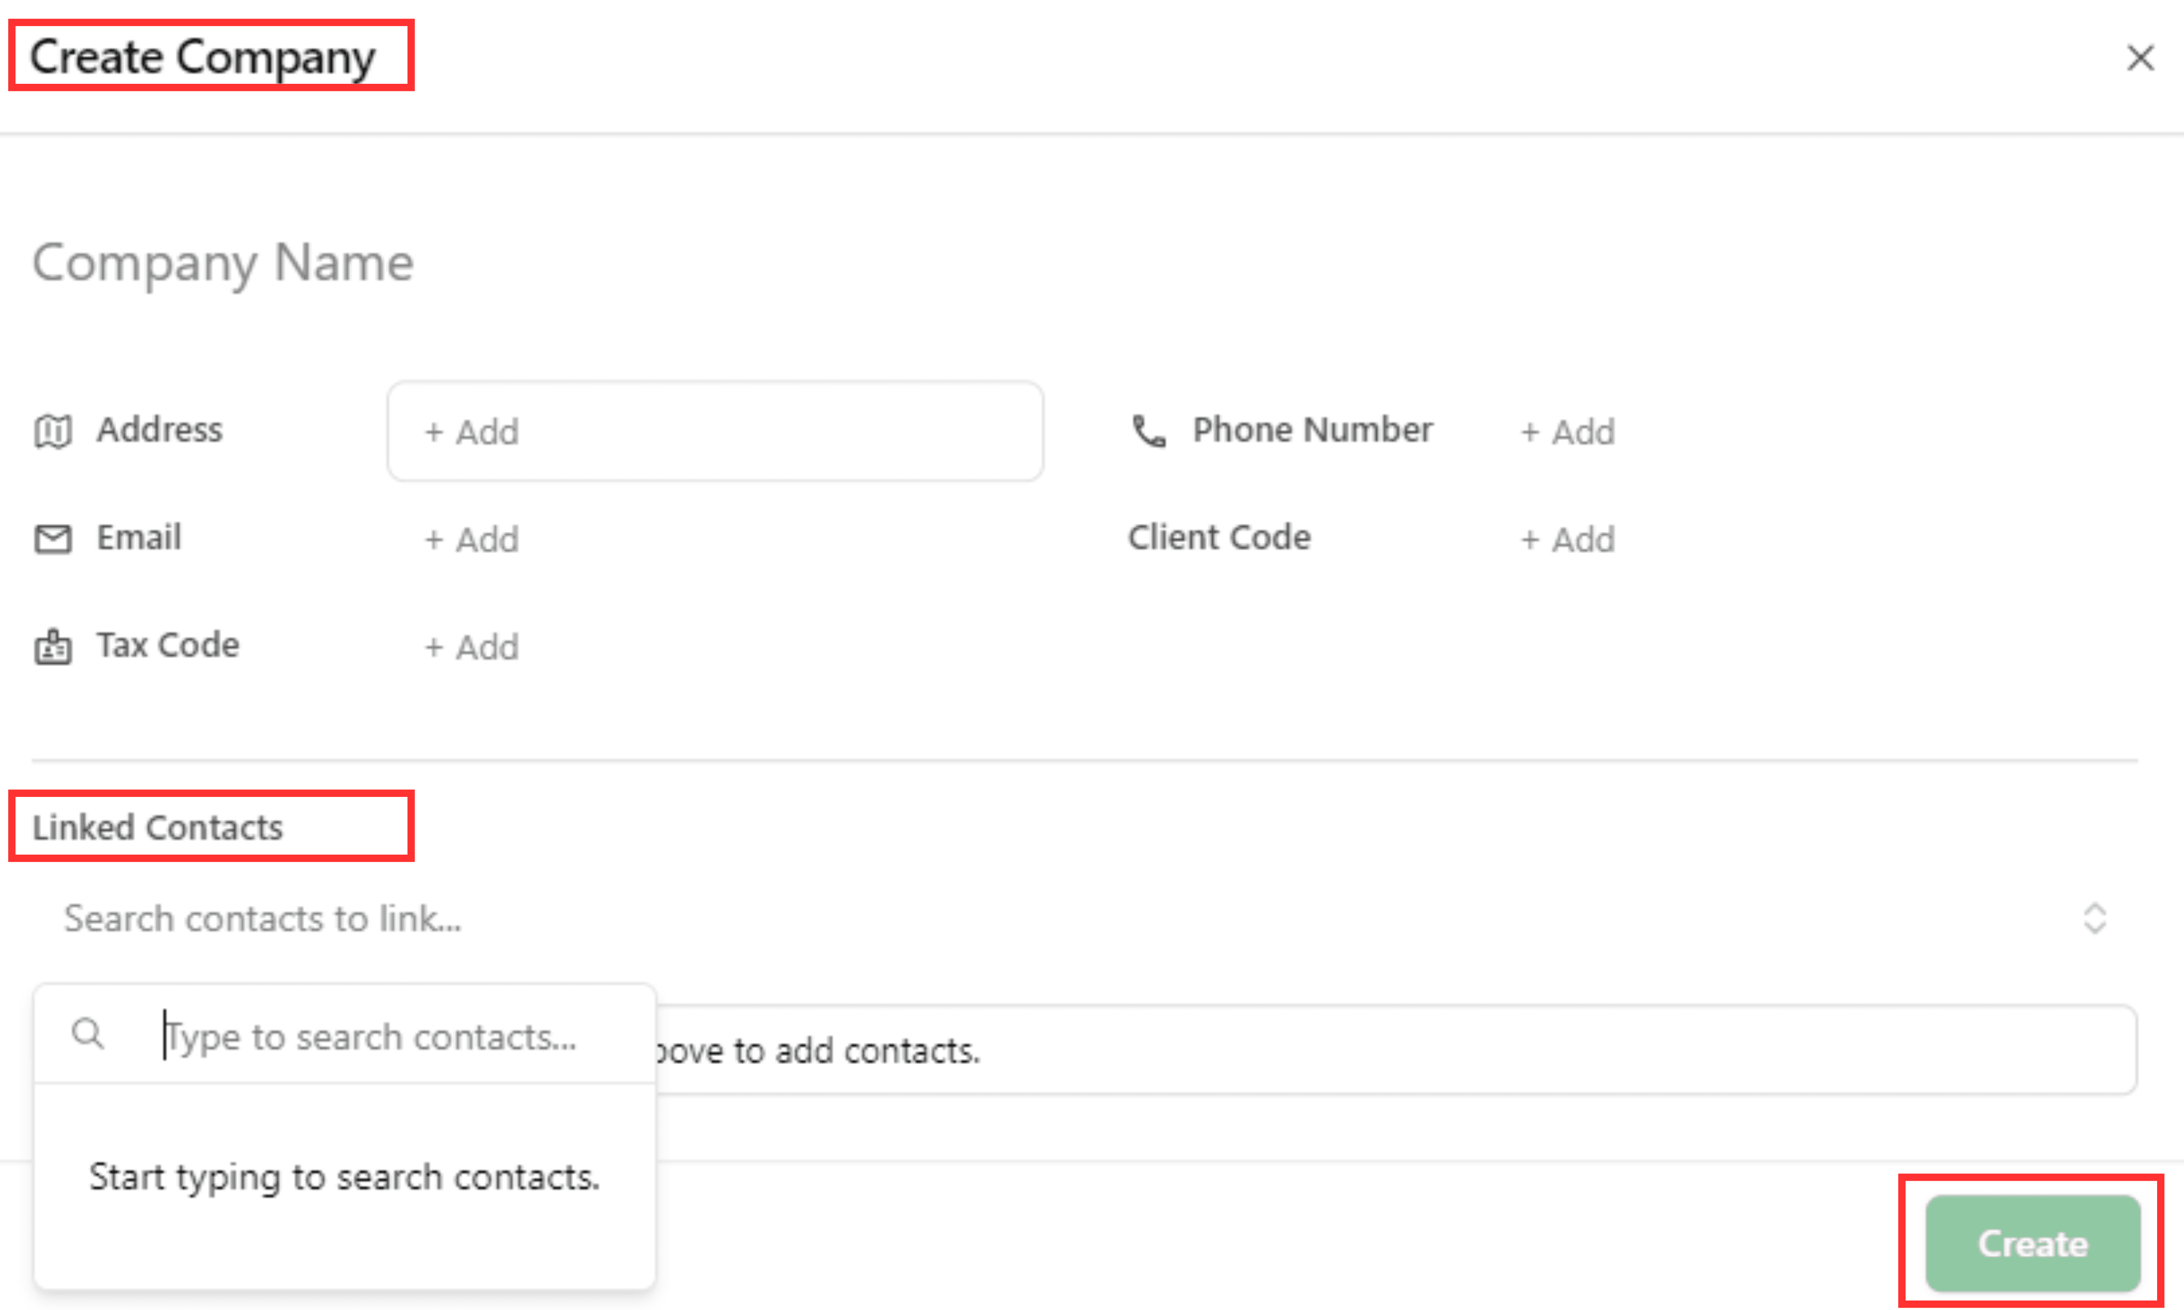
Task: Click + Add next to Client Code
Action: tap(1568, 539)
